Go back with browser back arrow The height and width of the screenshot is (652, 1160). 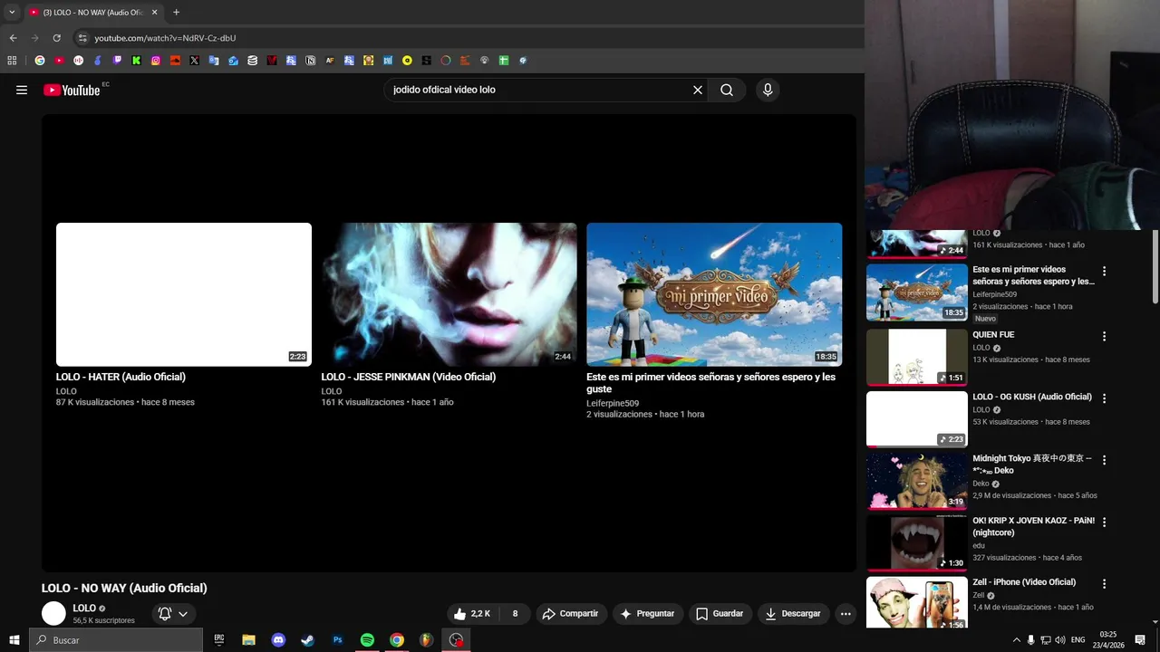[x=13, y=38]
